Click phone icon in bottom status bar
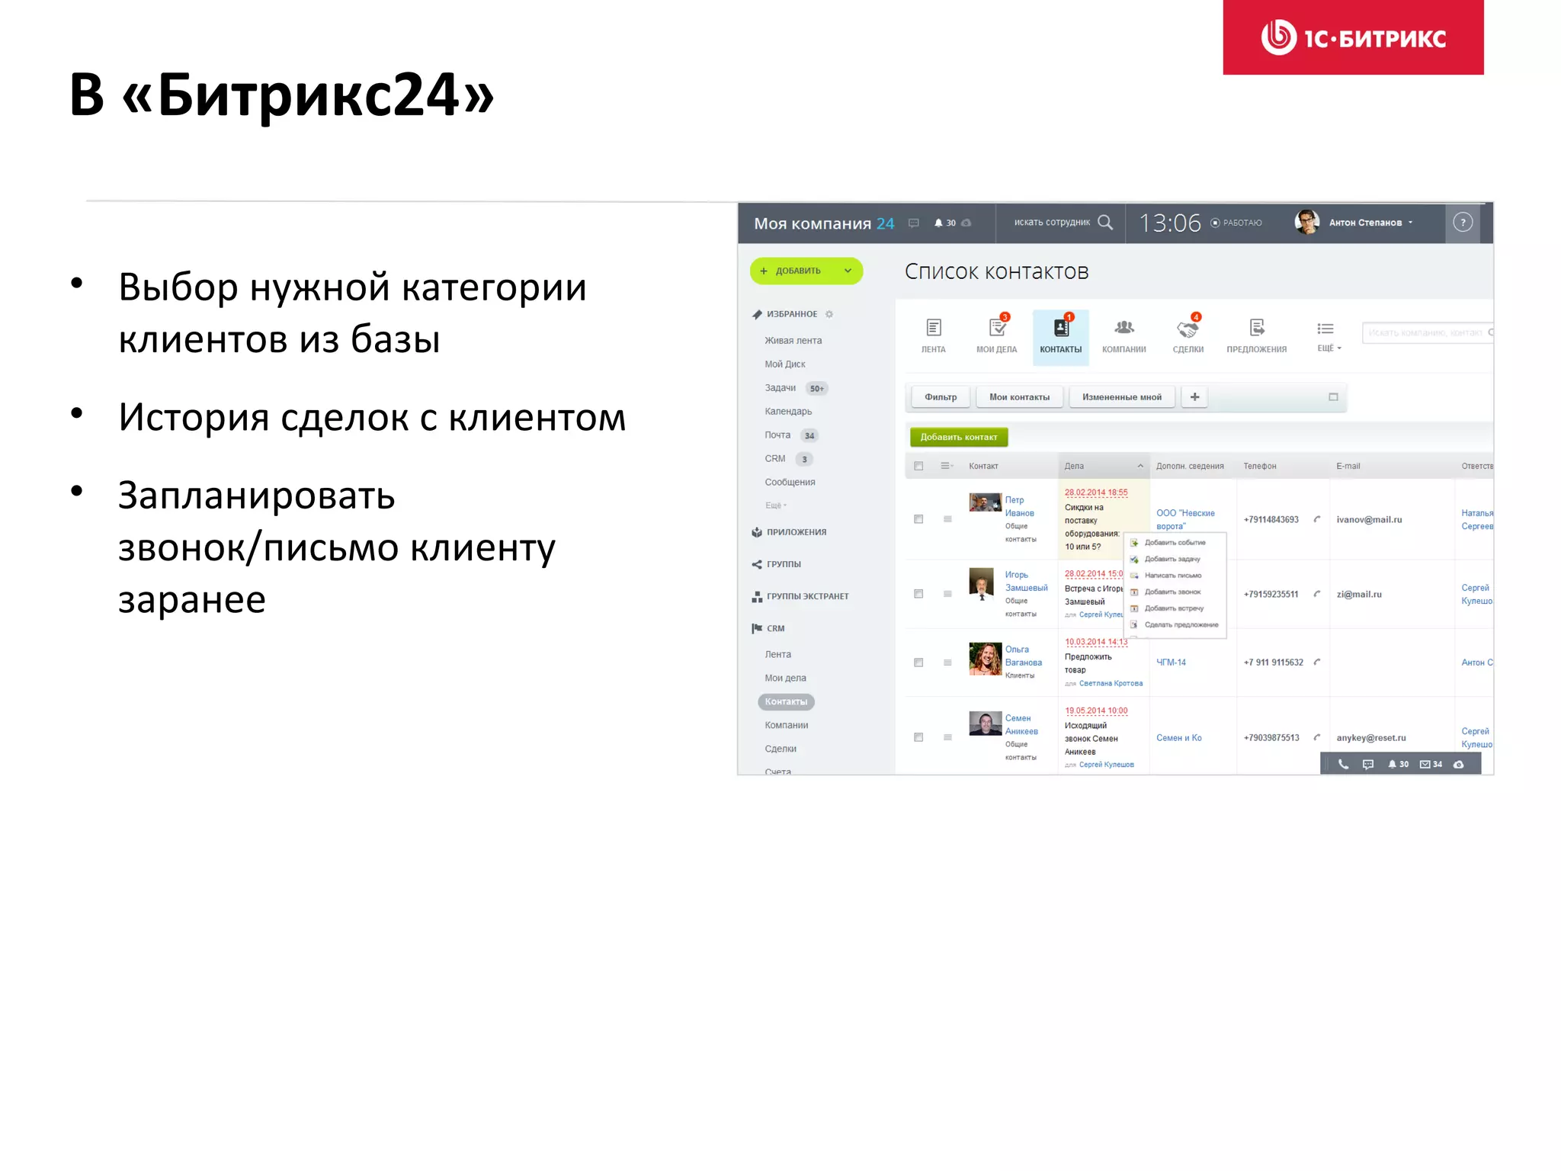Screen dimensions: 1561x1171 point(1343,764)
